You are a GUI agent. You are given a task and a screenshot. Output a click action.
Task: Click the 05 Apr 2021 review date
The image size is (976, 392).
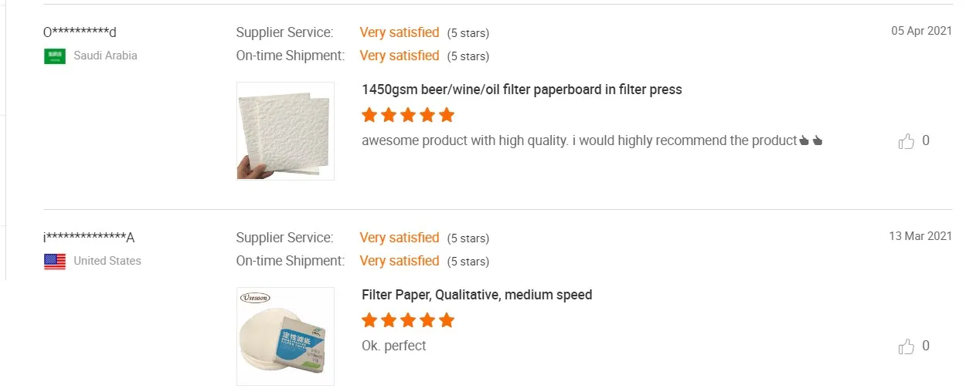click(x=921, y=31)
